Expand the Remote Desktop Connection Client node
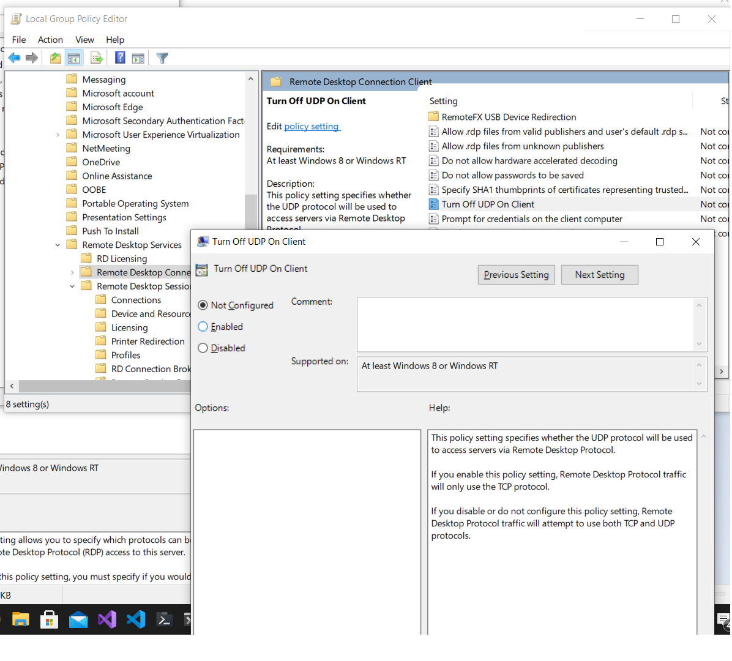The image size is (732, 661). point(72,272)
